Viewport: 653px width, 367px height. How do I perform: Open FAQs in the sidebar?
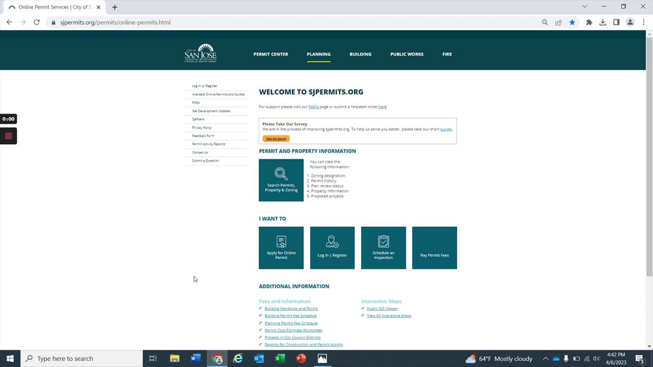196,102
